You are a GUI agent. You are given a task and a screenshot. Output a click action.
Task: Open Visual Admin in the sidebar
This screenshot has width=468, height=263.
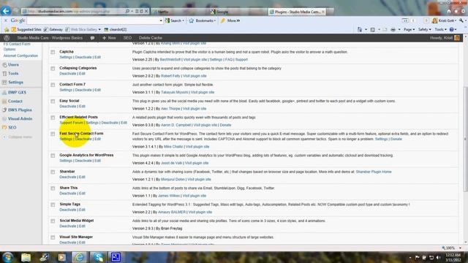tap(20, 118)
